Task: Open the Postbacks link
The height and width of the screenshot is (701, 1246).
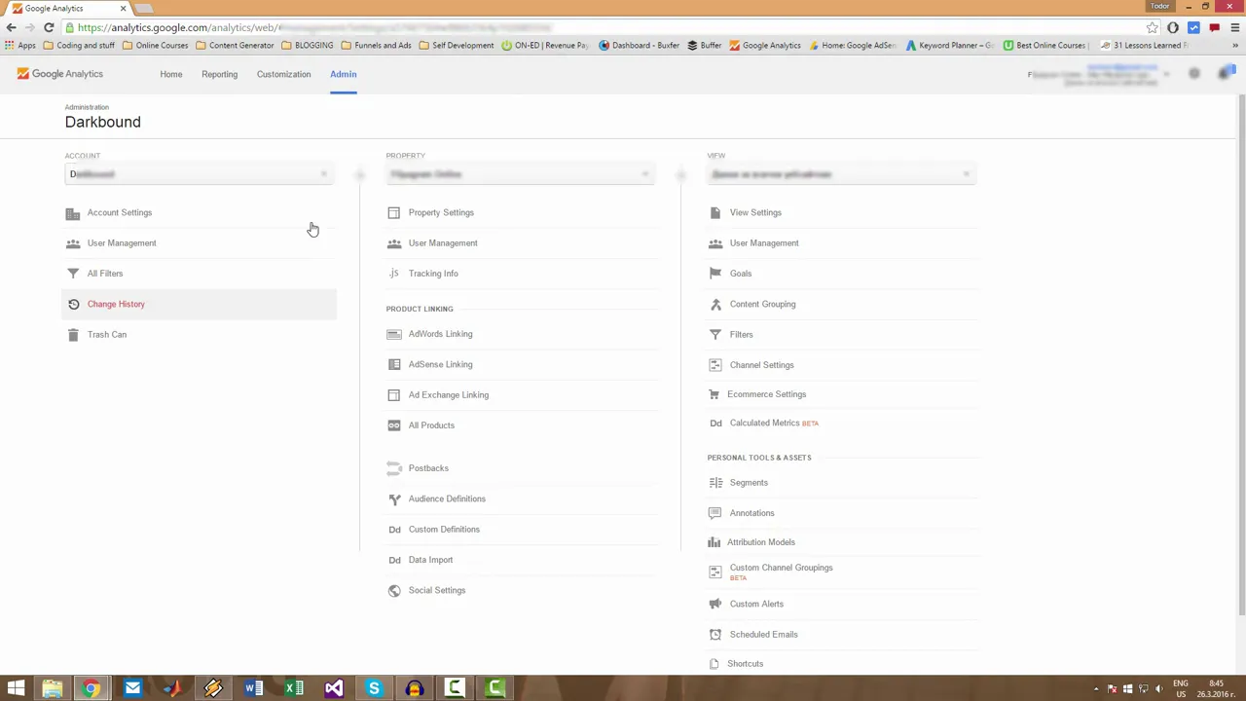Action: [428, 468]
